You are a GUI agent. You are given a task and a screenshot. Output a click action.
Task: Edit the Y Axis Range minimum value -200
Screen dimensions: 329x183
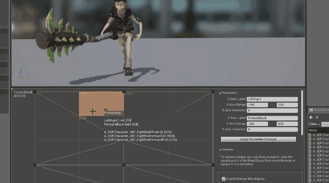coord(257,124)
